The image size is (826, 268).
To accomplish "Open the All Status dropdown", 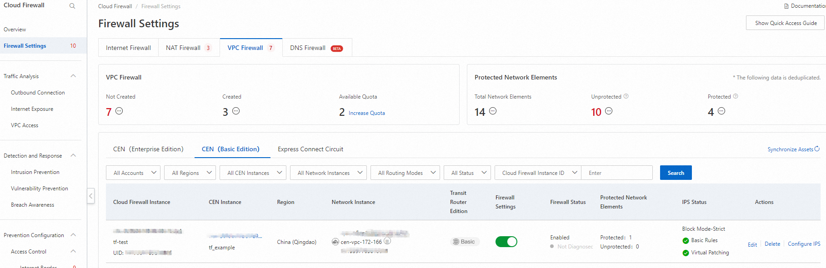I will (467, 173).
